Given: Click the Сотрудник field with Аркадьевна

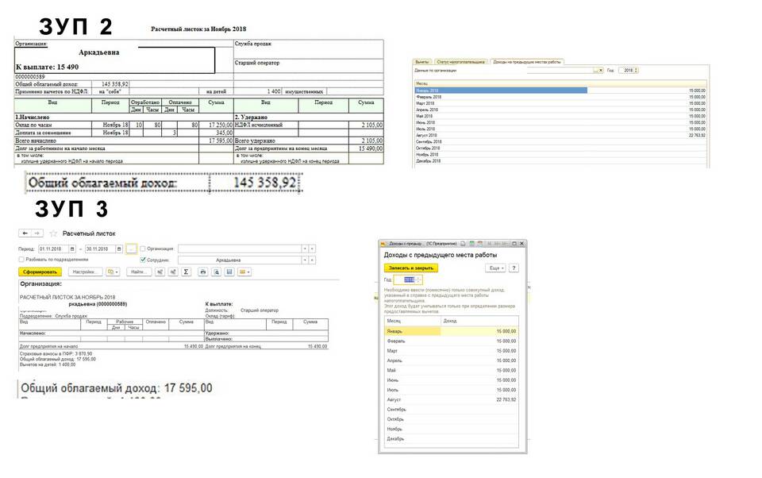Looking at the screenshot, I should pos(240,260).
